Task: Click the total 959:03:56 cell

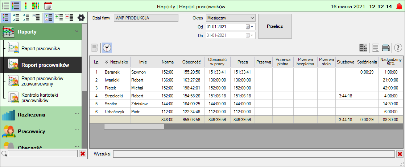Action: pyautogui.click(x=191, y=119)
